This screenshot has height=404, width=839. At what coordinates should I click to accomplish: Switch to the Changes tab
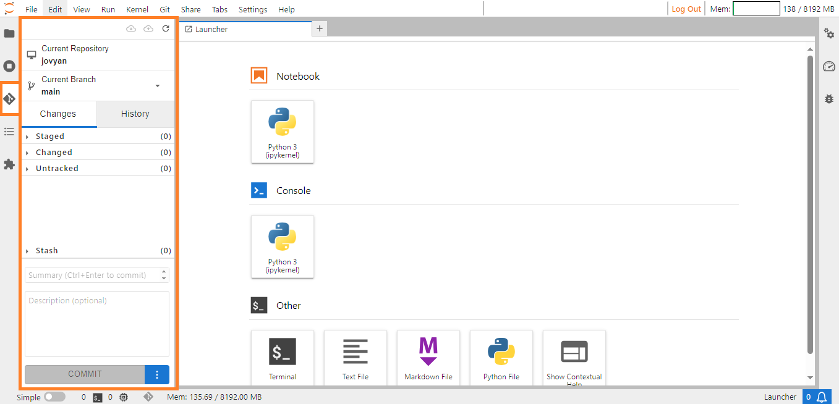pos(58,114)
